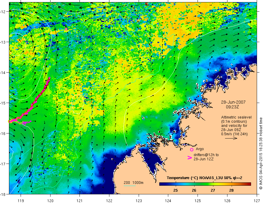This screenshot has width=263, height=203.
Task: Click the time label 09:23Z
Action: (232, 107)
